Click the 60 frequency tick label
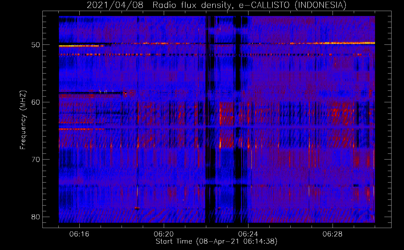404x250 pixels. tap(36, 102)
